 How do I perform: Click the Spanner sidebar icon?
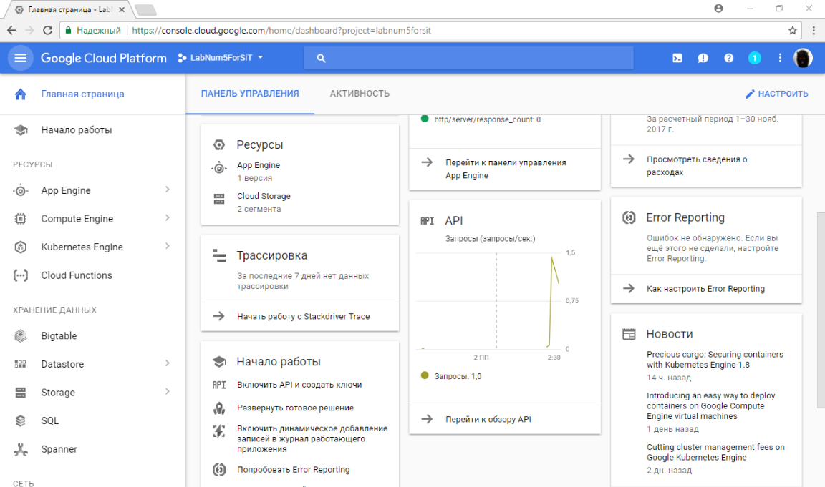tap(21, 449)
